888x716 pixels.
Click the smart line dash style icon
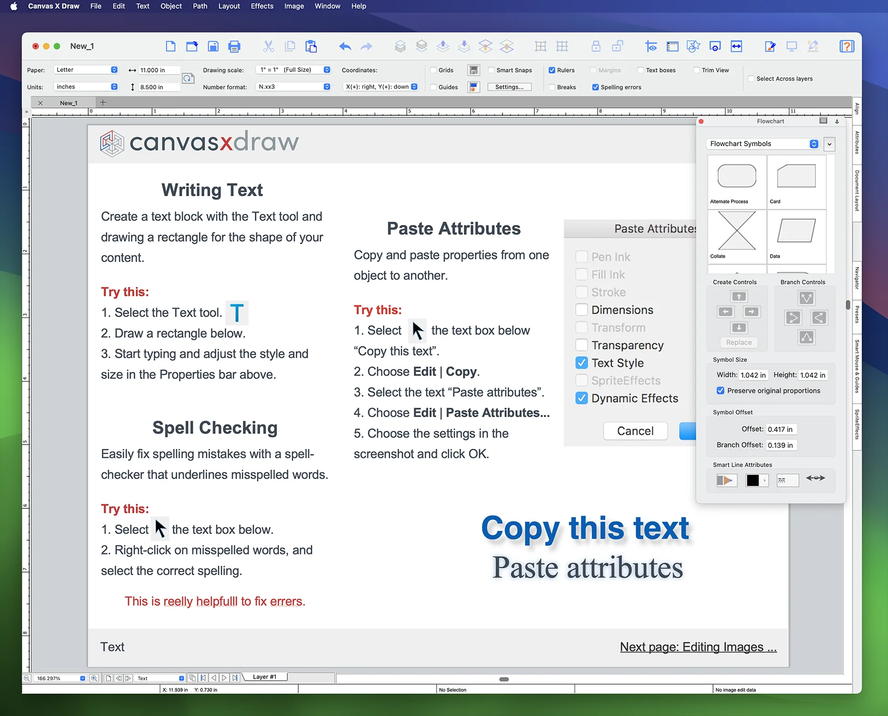coord(788,480)
